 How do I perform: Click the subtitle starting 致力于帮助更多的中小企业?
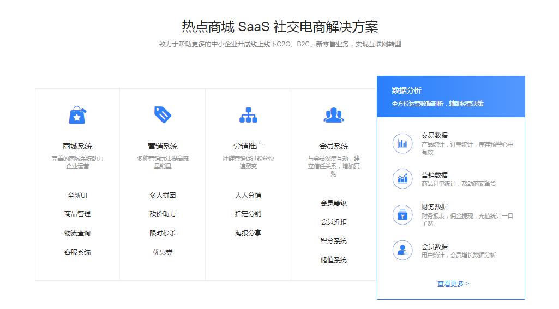(x=280, y=44)
